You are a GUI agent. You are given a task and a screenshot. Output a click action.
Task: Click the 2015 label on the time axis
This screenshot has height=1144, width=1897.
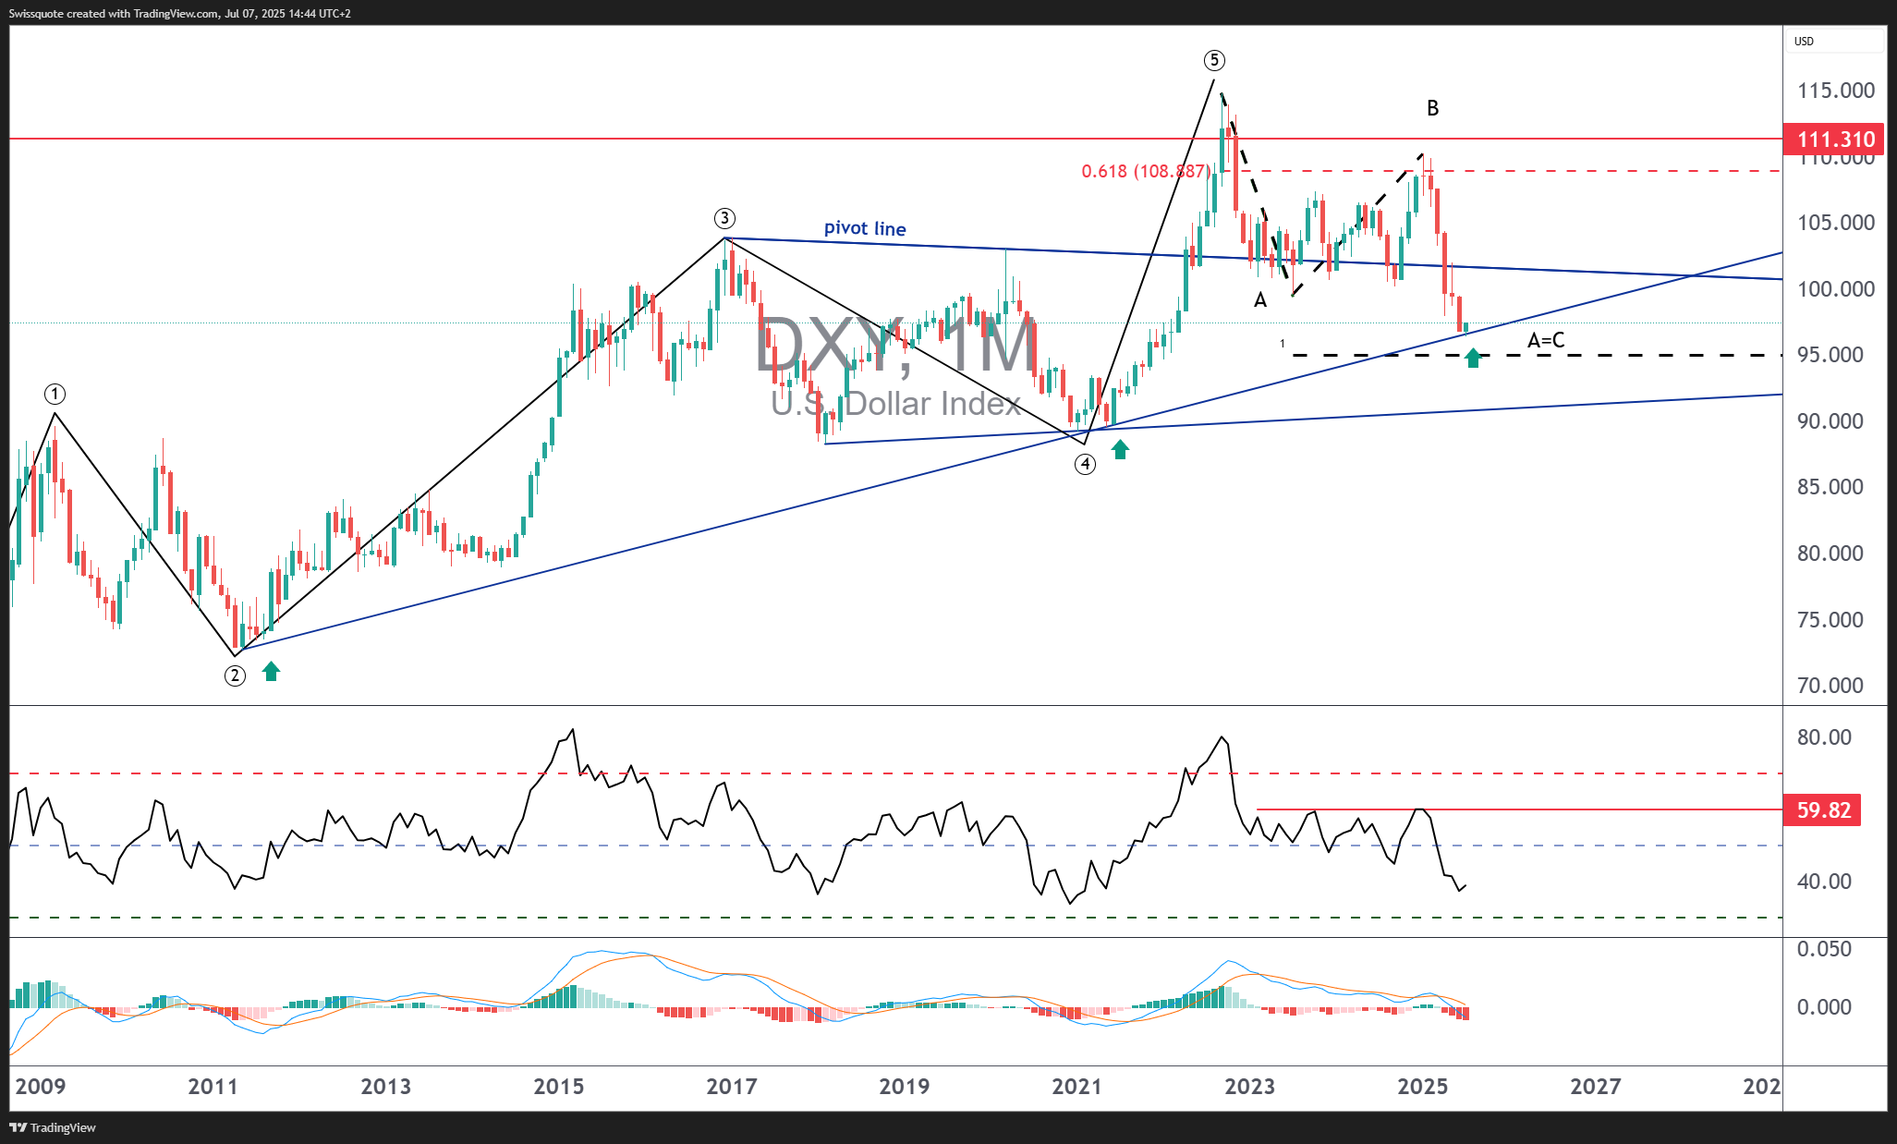[558, 1087]
